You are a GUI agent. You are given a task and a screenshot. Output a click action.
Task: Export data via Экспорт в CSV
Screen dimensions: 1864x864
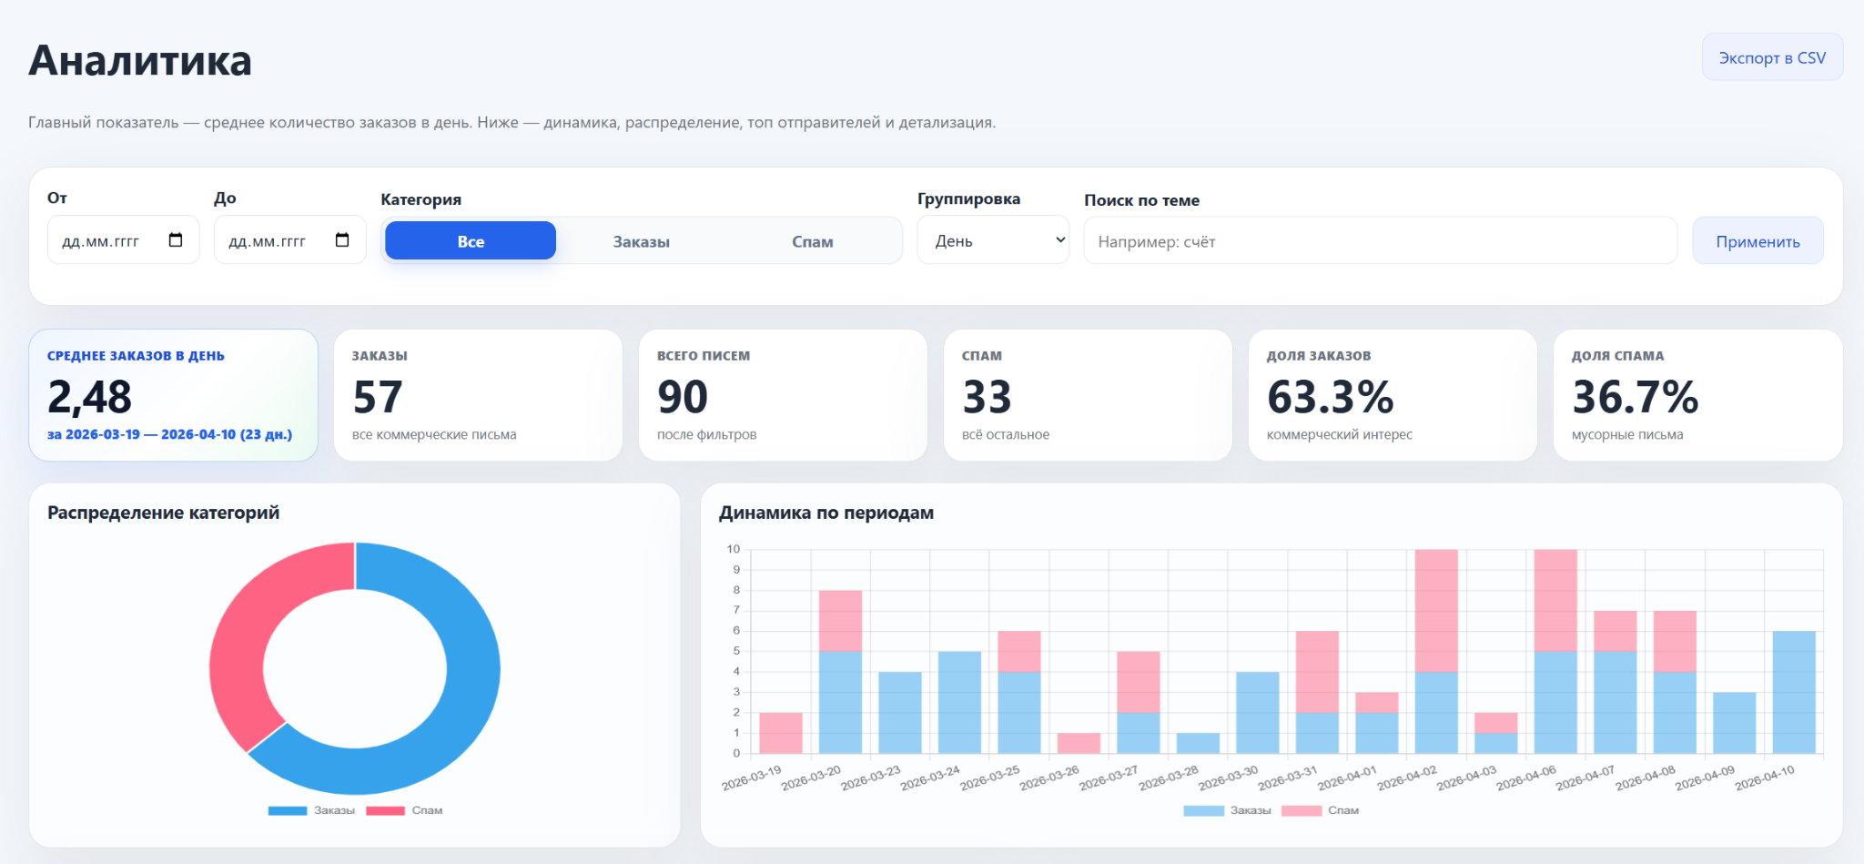[x=1772, y=57]
